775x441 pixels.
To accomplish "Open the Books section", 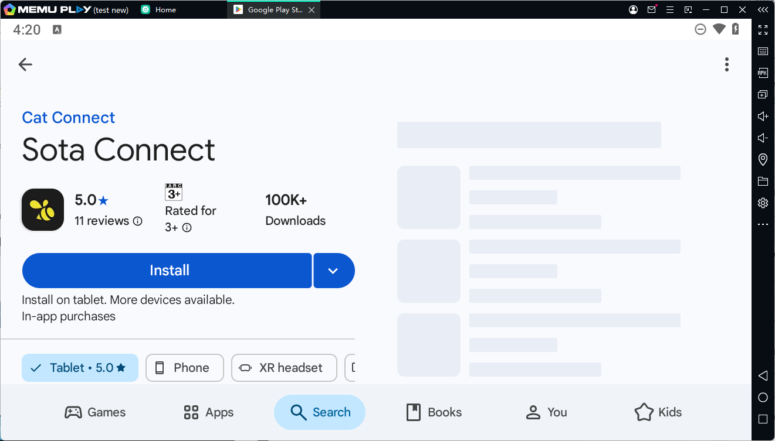I will (x=434, y=412).
